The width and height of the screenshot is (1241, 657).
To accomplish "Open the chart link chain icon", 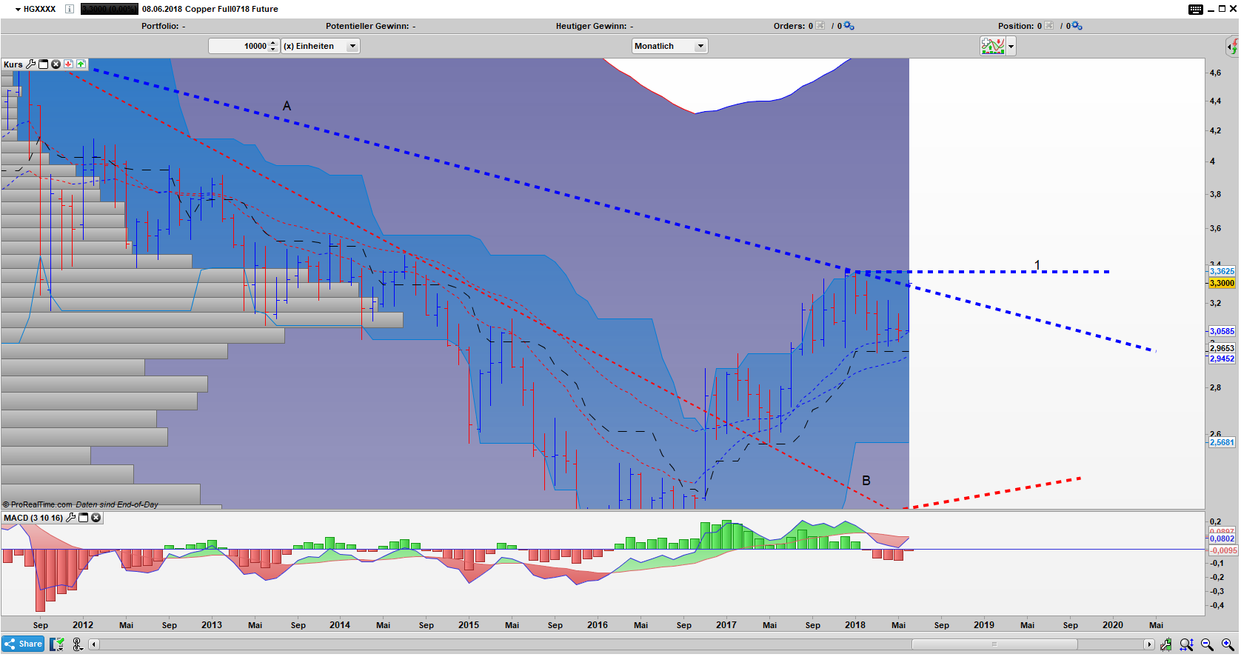I will tap(77, 644).
